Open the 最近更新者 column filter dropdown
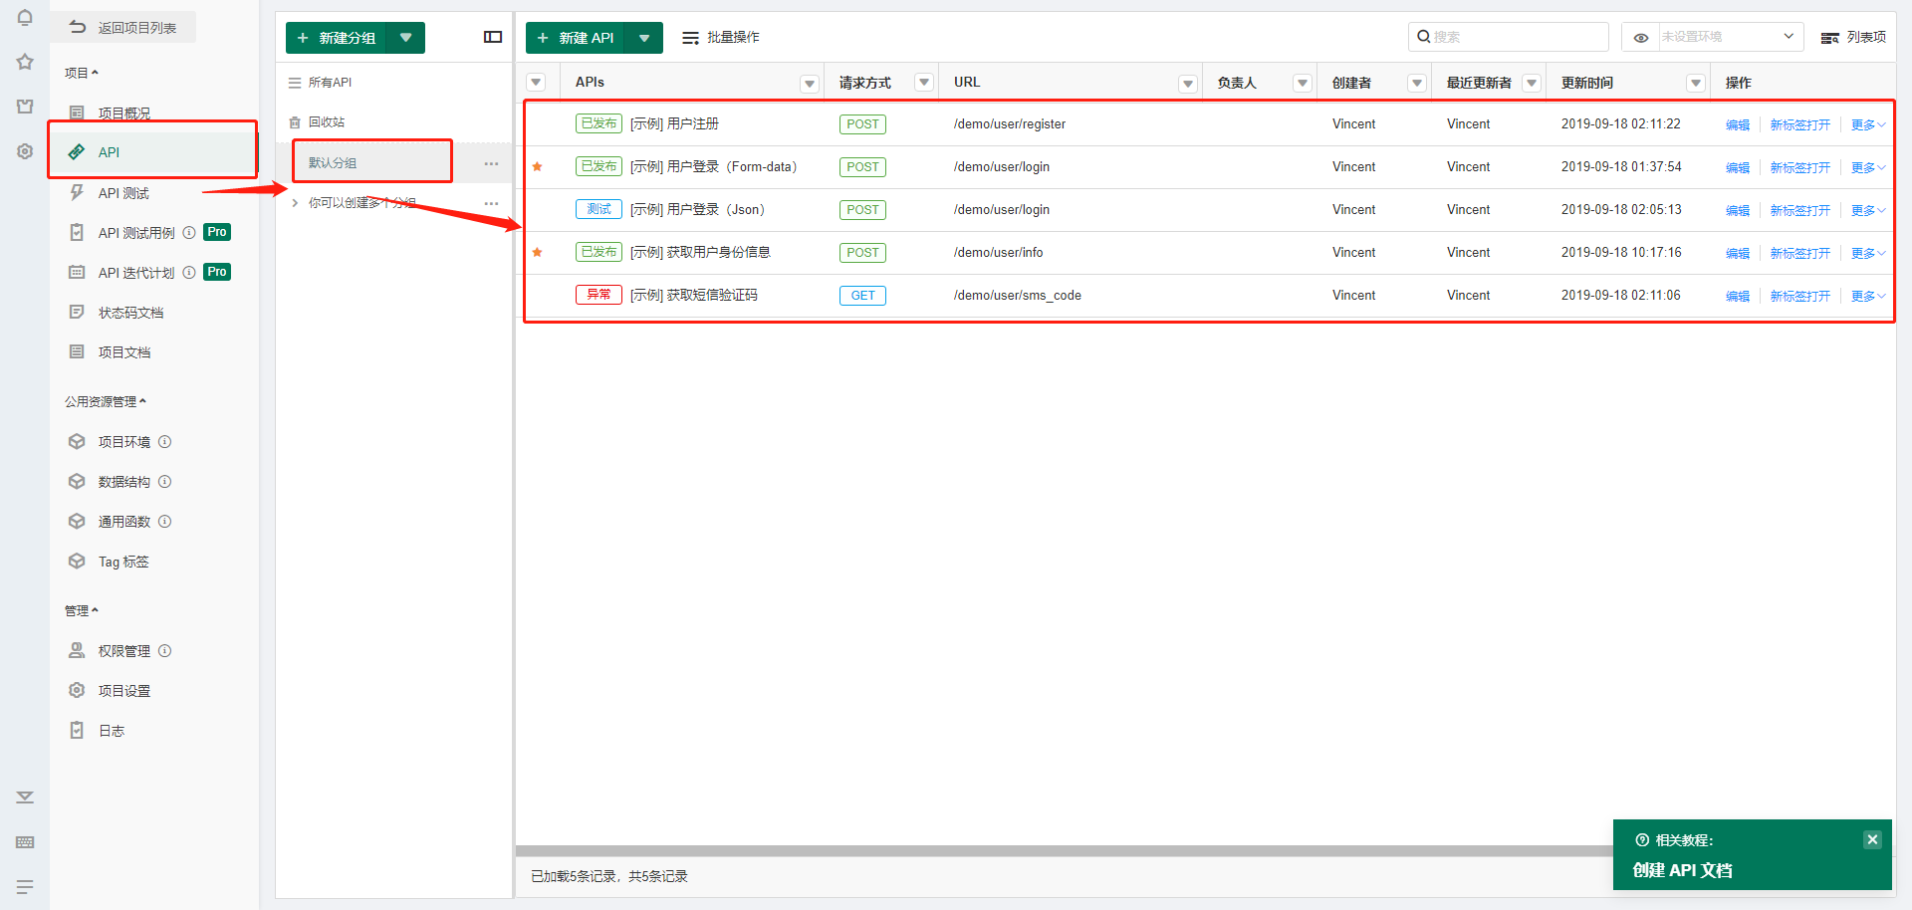 1532,83
